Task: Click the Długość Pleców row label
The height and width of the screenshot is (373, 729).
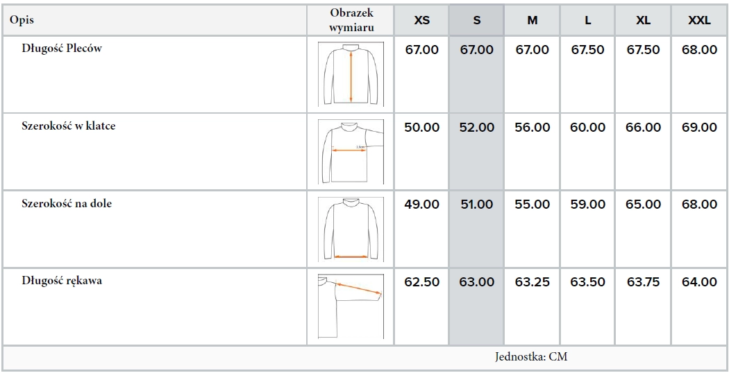Action: tap(62, 49)
